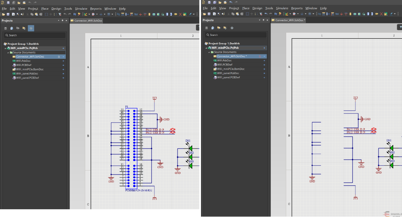Click the save icon in left Projects panel
Image resolution: width=402 pixels, height=217 pixels.
click(x=6, y=28)
